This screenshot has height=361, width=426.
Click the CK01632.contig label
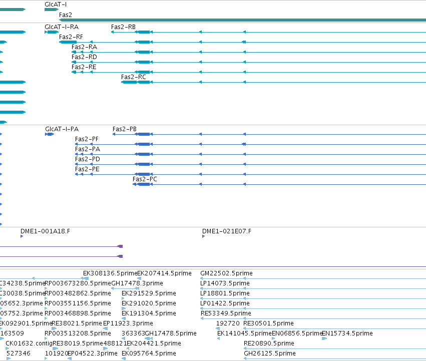pyautogui.click(x=29, y=343)
